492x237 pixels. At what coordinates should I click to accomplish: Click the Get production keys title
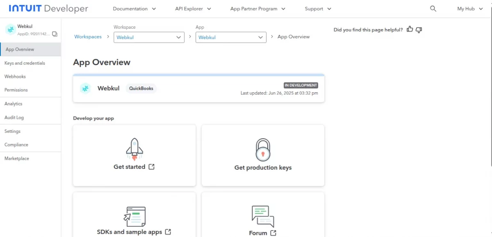263,167
